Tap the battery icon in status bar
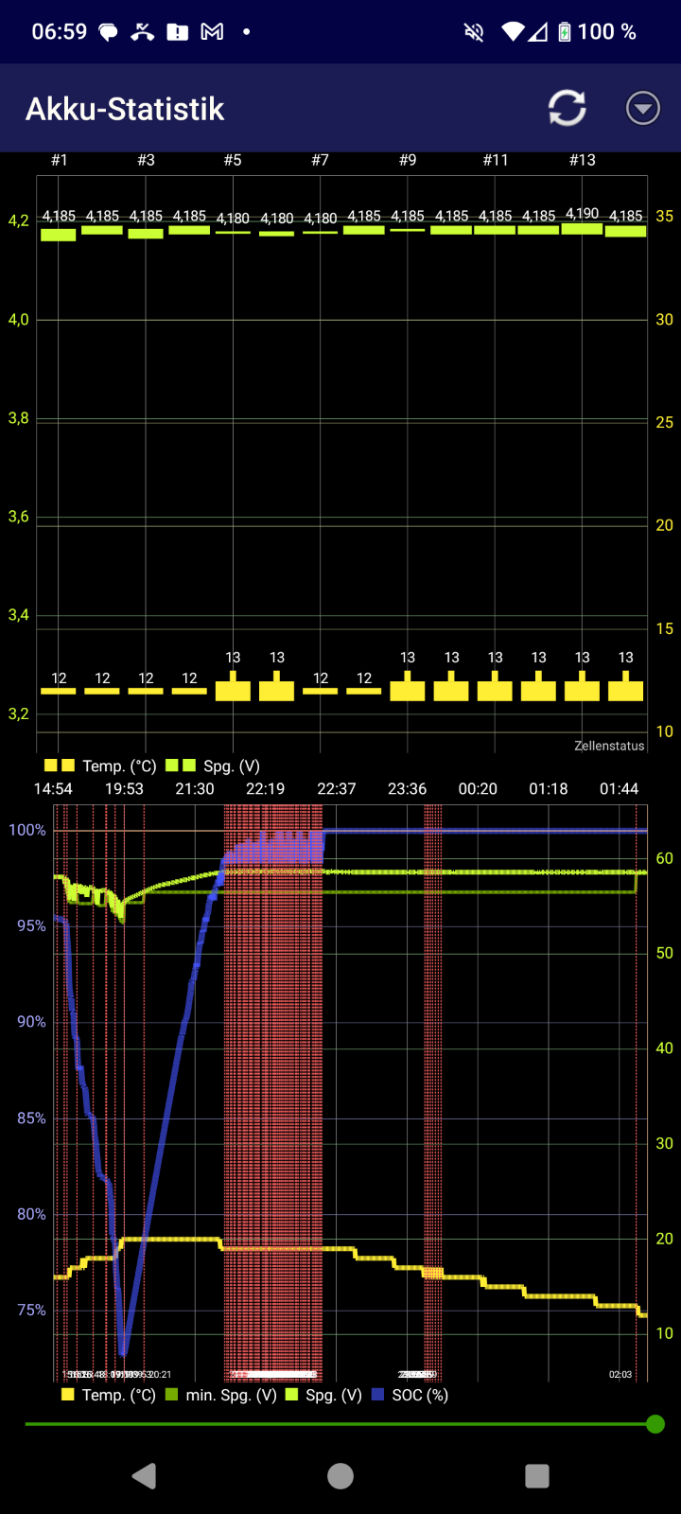Image resolution: width=681 pixels, height=1514 pixels. [x=565, y=32]
